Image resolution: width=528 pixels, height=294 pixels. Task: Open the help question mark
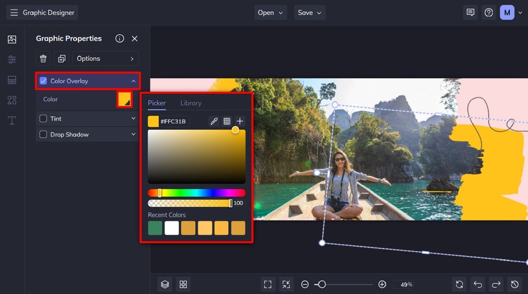489,12
